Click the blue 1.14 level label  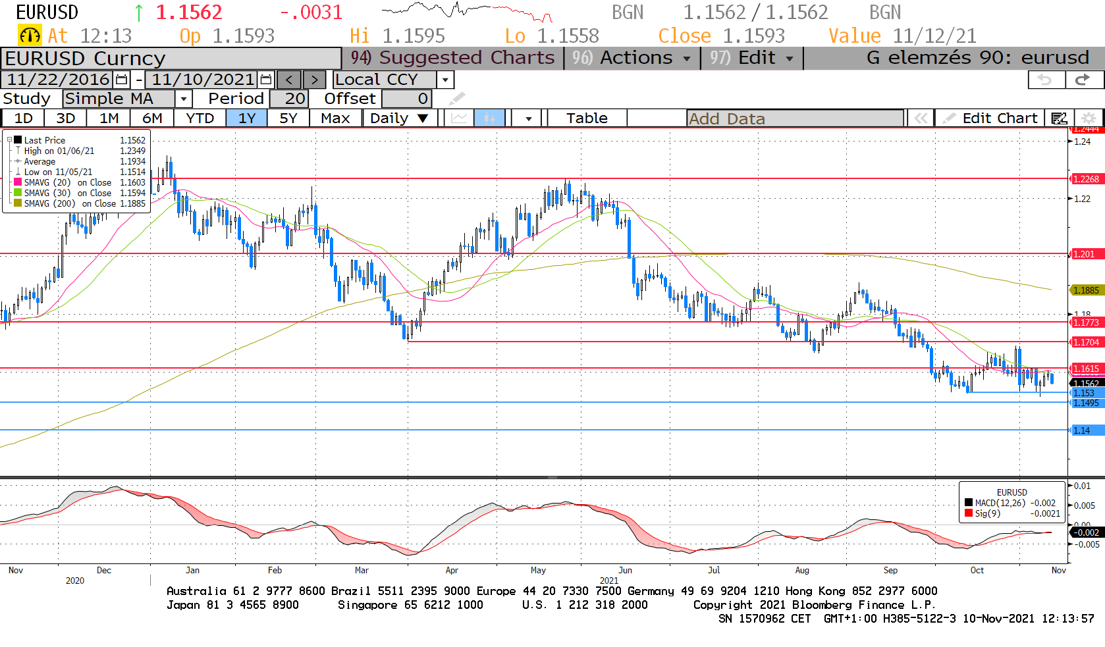1086,430
